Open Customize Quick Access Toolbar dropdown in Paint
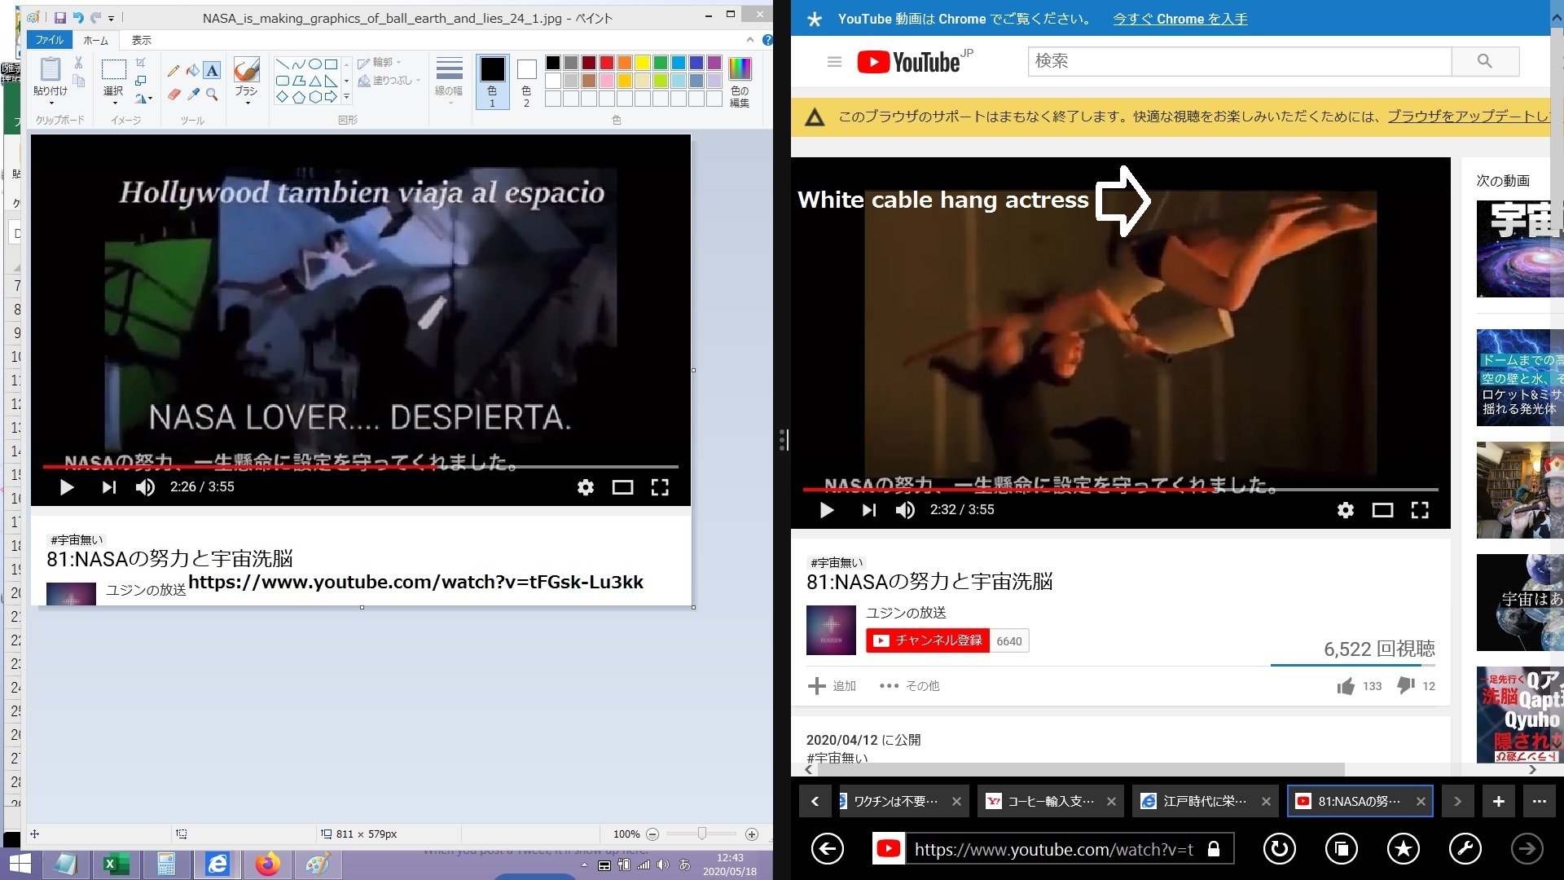The image size is (1564, 880). pyautogui.click(x=112, y=18)
